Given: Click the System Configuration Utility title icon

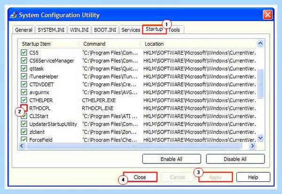Looking at the screenshot, I should pos(14,15).
